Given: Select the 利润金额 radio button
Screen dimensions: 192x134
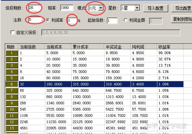Looking at the screenshot, I should 125,20.
